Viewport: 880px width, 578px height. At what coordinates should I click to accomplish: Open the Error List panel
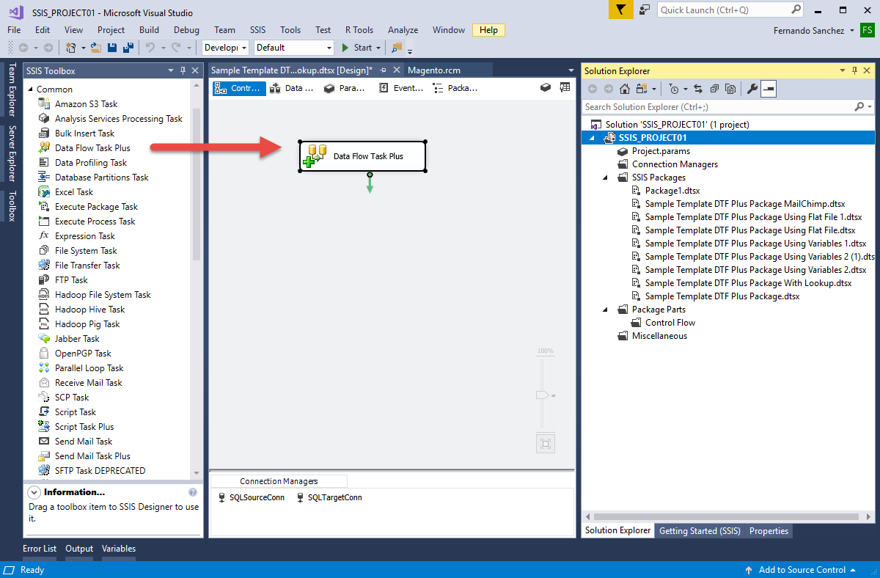[x=40, y=549]
